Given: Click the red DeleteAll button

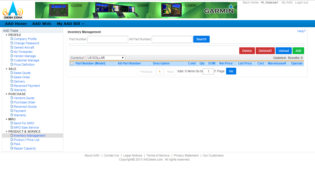Looking at the screenshot, I should pyautogui.click(x=265, y=51).
